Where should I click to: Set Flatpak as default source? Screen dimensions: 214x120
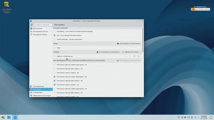click(108, 52)
